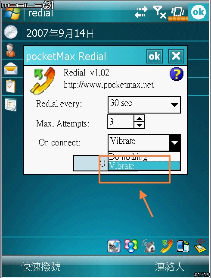The width and height of the screenshot is (211, 278).
Task: Open the tasks clipboard icon
Action: tap(10, 86)
